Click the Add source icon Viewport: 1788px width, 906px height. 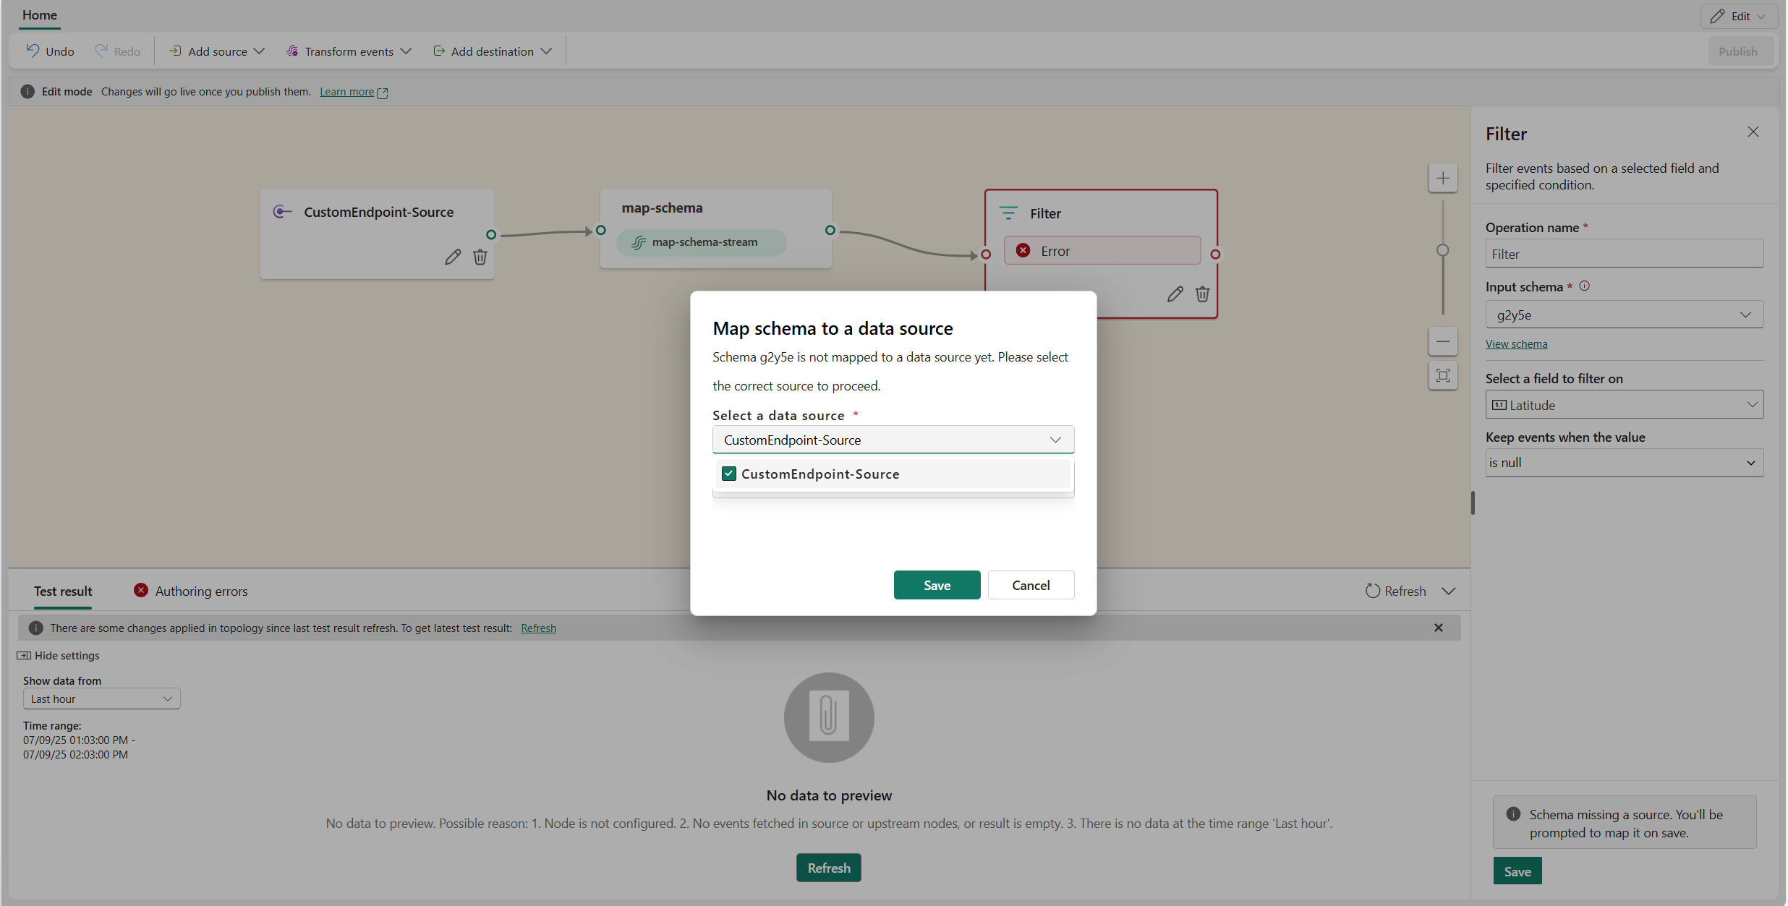[175, 51]
